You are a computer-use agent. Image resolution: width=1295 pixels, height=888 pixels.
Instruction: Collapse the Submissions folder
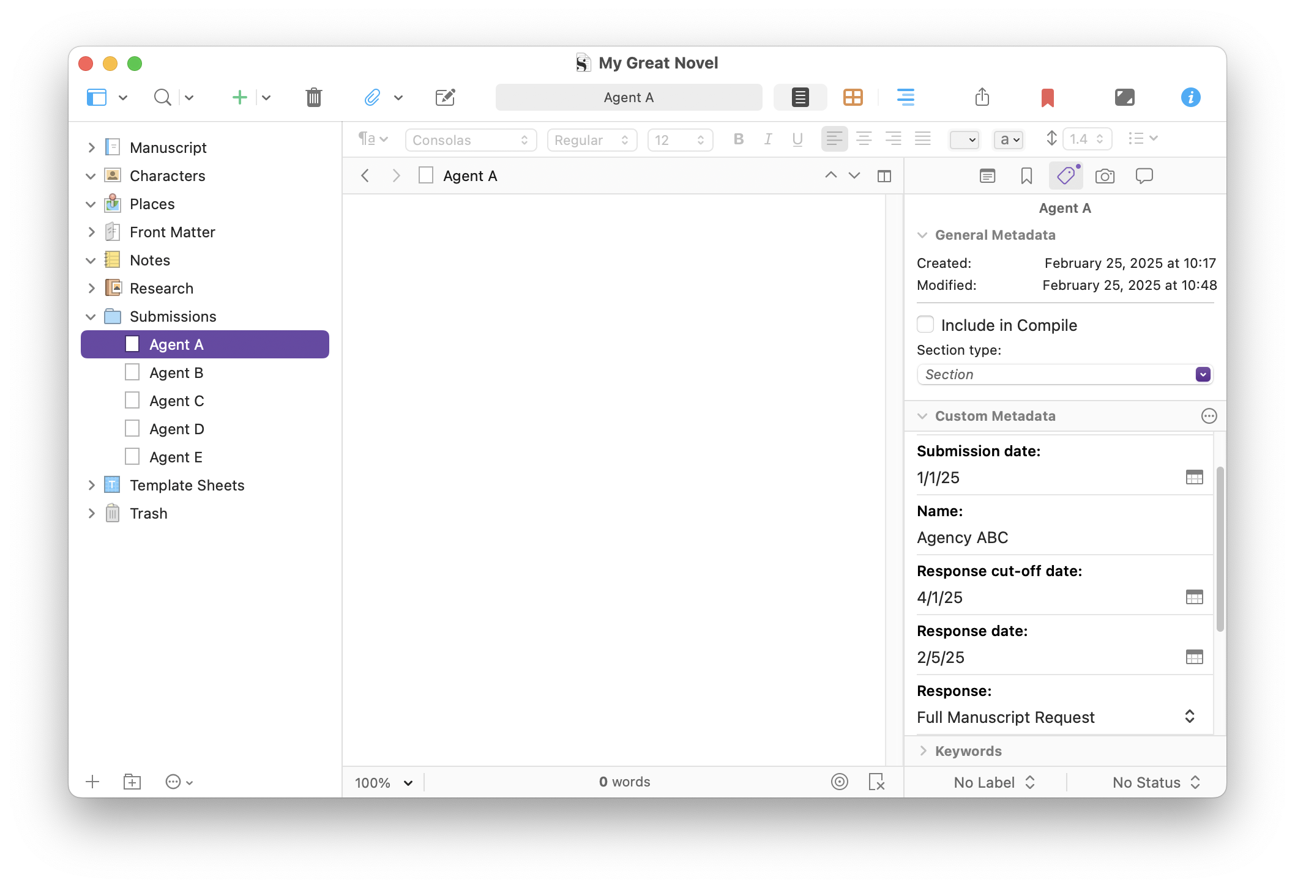pos(91,317)
